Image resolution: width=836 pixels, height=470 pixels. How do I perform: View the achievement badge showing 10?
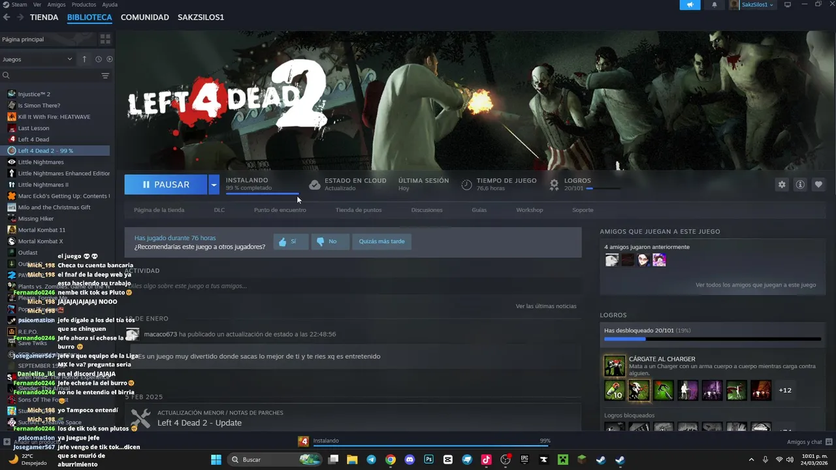tap(615, 390)
